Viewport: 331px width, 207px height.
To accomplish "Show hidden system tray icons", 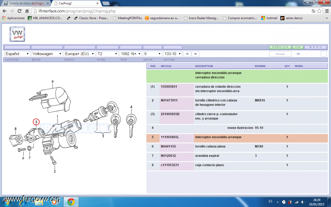I will (x=277, y=202).
